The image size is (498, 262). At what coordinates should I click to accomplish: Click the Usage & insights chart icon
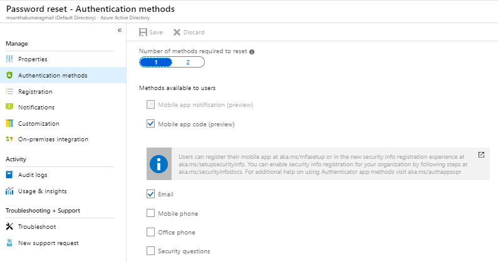pos(9,191)
